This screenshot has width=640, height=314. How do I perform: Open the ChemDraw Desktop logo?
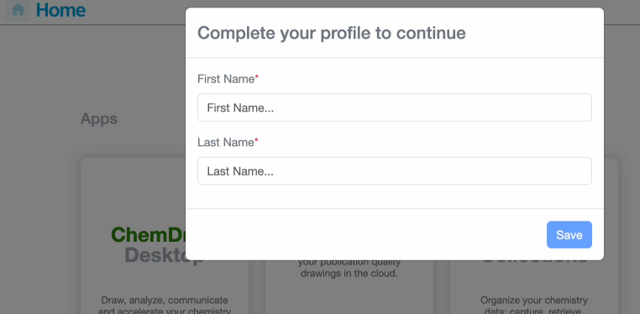pos(149,245)
